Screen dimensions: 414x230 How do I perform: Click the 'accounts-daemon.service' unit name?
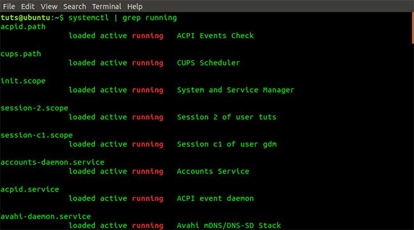click(x=52, y=162)
